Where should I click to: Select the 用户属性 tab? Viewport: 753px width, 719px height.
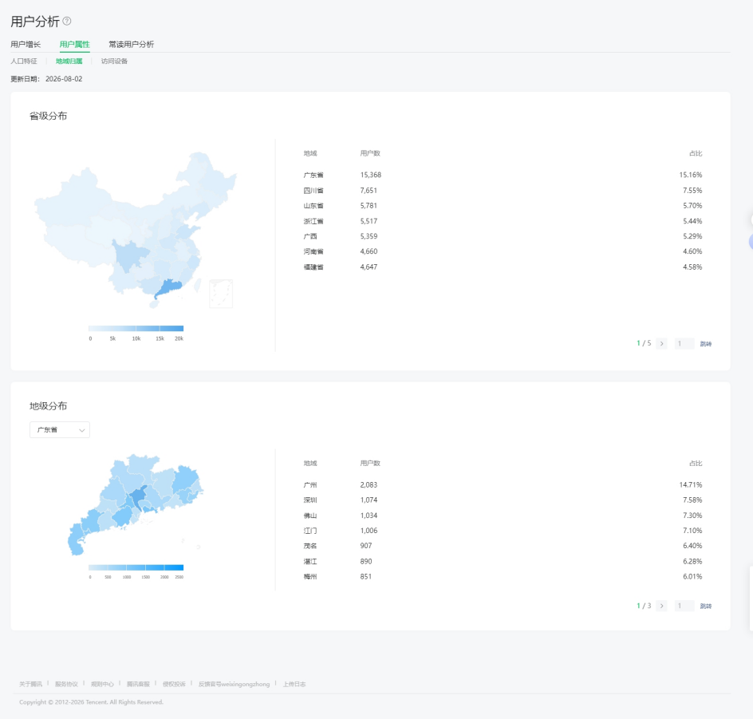pyautogui.click(x=74, y=44)
